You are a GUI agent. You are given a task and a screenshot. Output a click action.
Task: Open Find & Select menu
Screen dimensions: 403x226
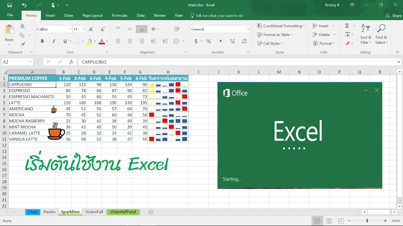coord(381,34)
